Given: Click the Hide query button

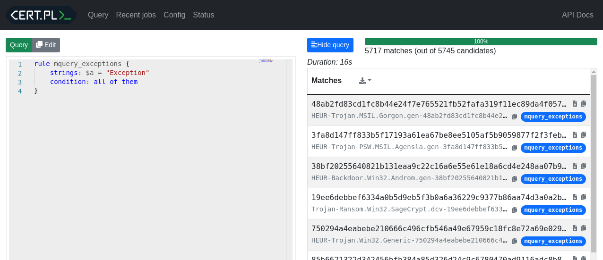Looking at the screenshot, I should point(330,45).
